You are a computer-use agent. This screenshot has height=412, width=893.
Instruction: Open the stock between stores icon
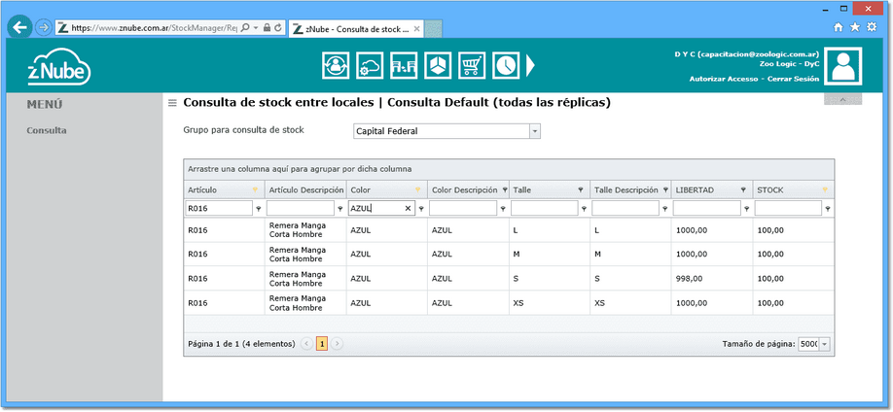pyautogui.click(x=404, y=65)
